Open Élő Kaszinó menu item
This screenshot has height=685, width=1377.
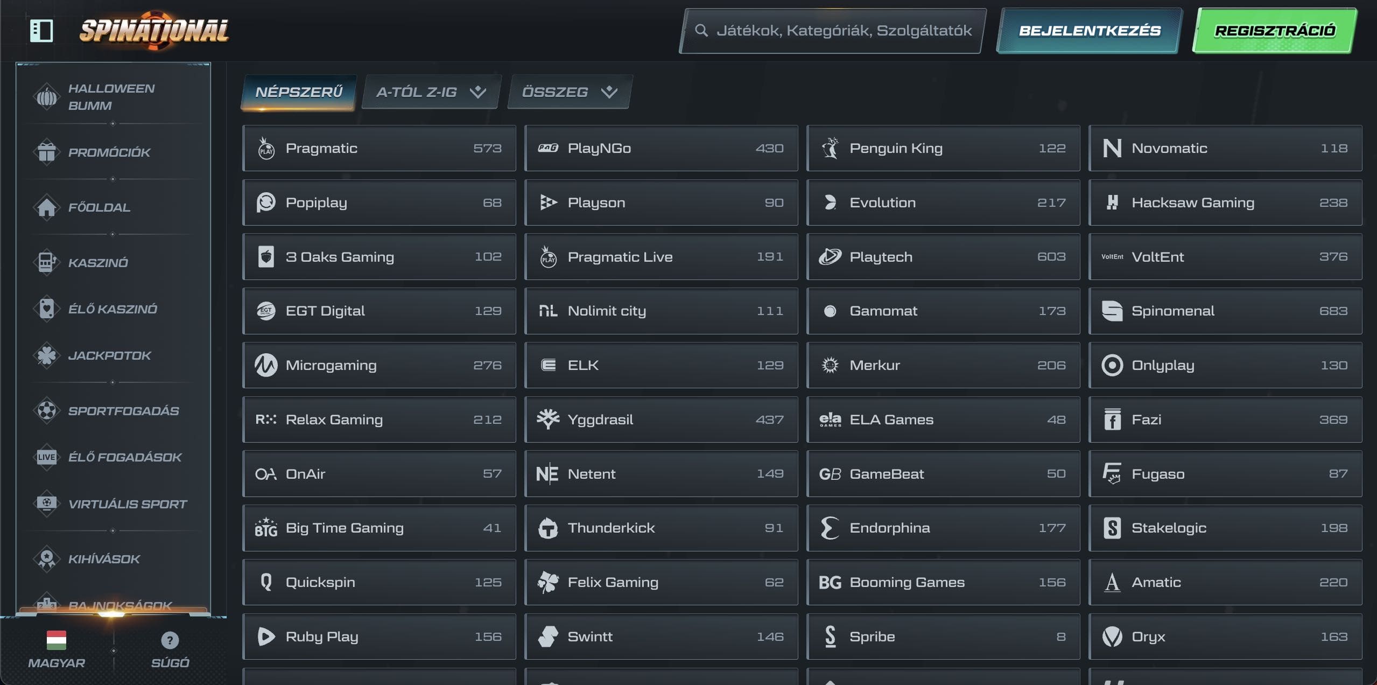click(x=113, y=309)
